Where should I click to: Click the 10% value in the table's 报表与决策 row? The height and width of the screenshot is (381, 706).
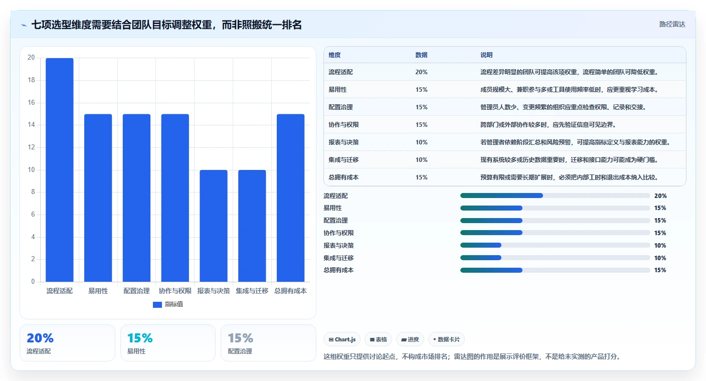click(x=422, y=142)
